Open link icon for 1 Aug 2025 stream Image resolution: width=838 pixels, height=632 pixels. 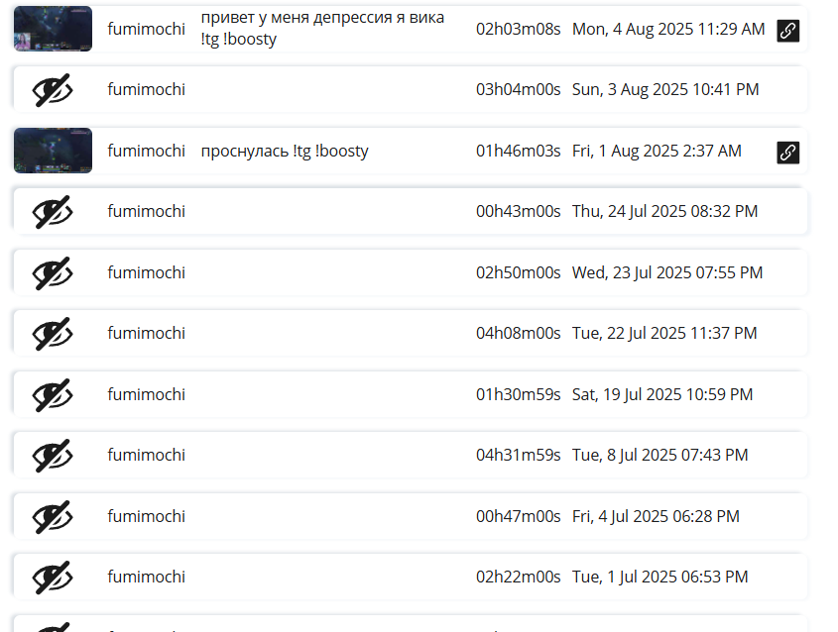pyautogui.click(x=787, y=153)
